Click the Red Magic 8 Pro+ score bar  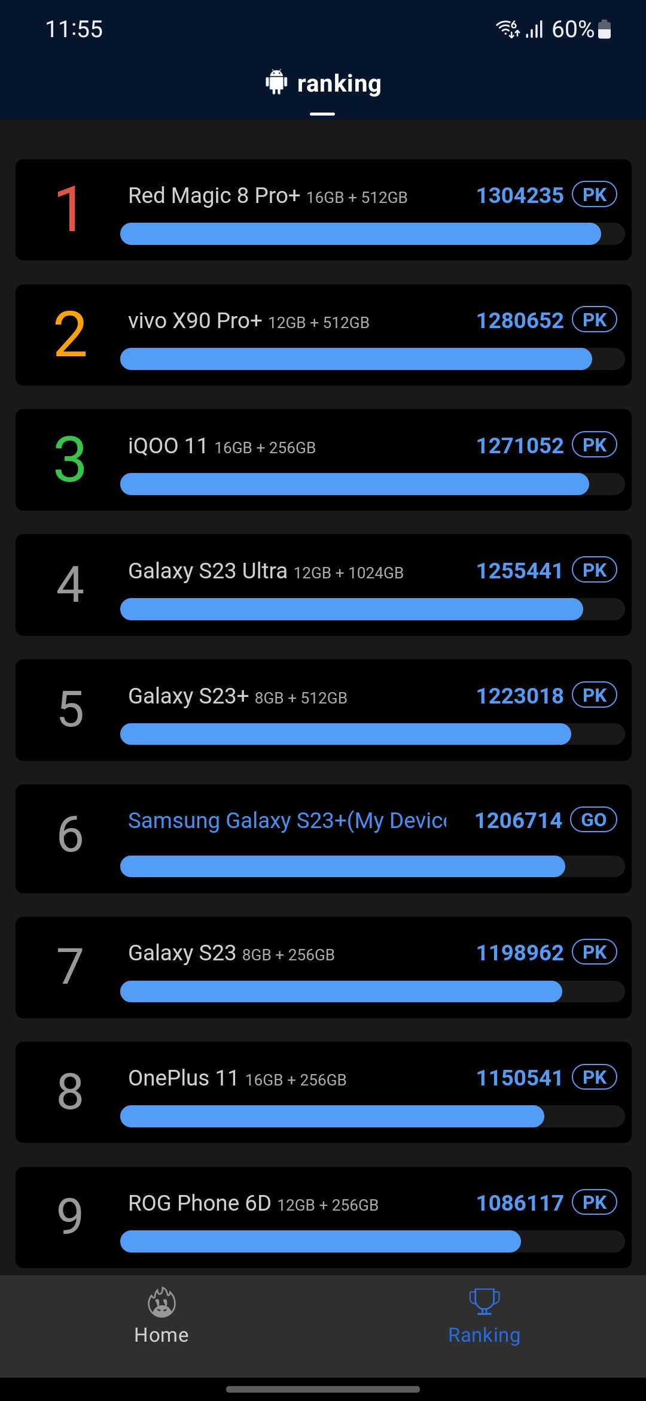(x=361, y=234)
